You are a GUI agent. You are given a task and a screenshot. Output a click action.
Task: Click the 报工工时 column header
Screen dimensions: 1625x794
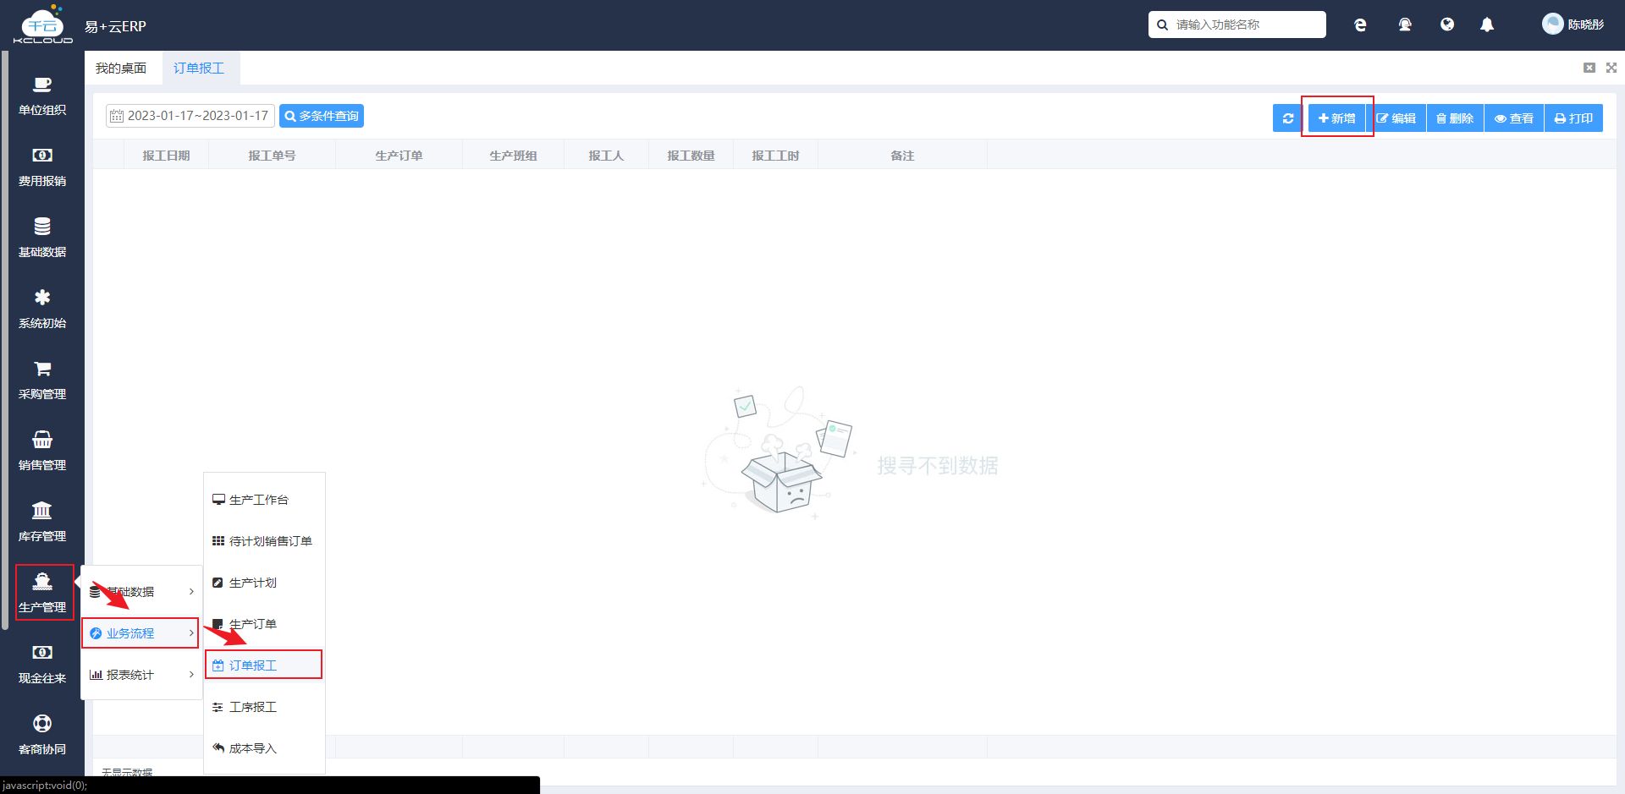click(x=776, y=156)
